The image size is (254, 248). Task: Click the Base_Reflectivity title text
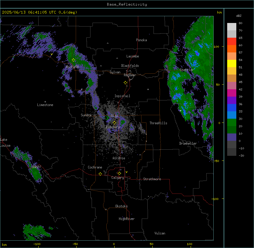pyautogui.click(x=127, y=4)
